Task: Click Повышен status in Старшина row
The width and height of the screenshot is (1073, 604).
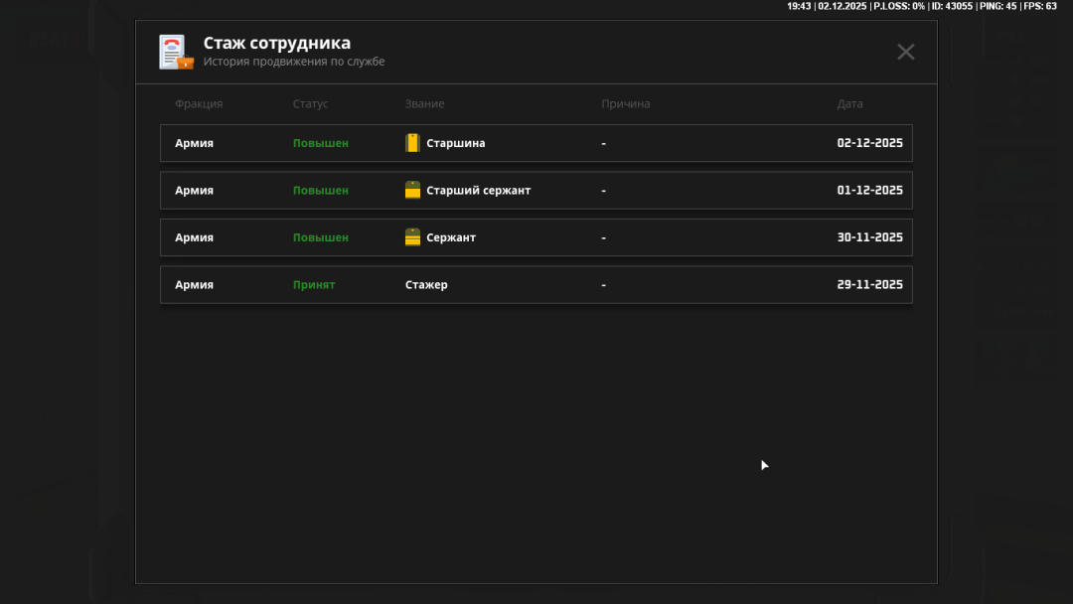Action: point(320,143)
